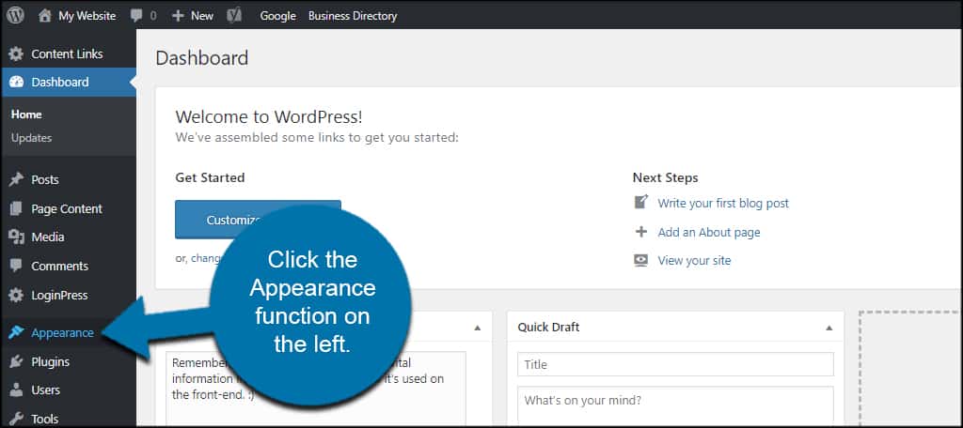963x428 pixels.
Task: Click the Dashboard gauge icon
Action: [x=16, y=83]
